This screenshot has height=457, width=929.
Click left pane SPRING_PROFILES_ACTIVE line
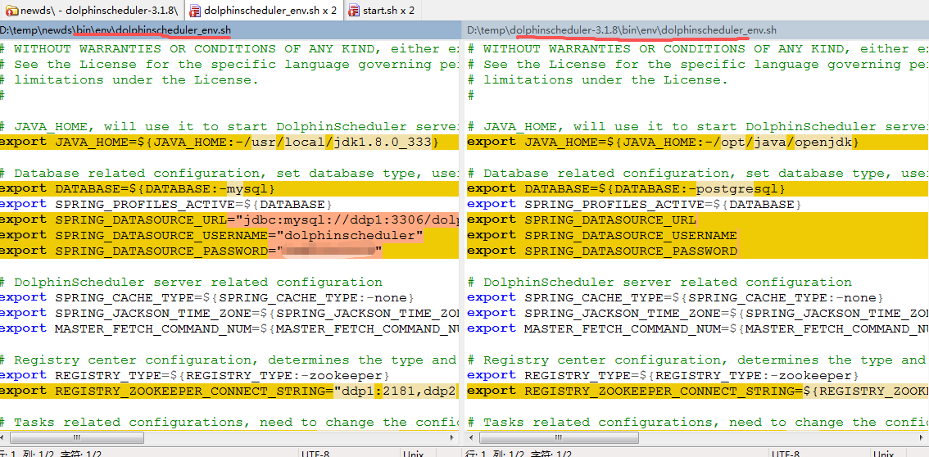[x=165, y=204]
